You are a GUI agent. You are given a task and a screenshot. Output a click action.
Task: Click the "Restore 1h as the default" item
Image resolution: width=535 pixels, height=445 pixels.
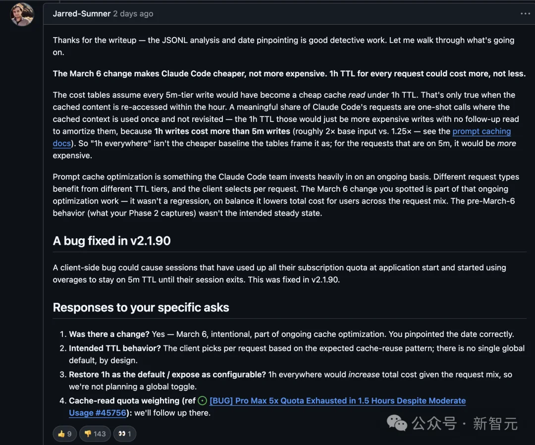[x=167, y=374]
